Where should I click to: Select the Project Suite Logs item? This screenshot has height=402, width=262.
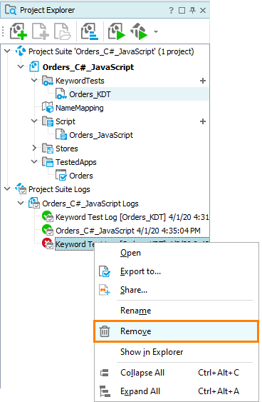click(x=59, y=189)
